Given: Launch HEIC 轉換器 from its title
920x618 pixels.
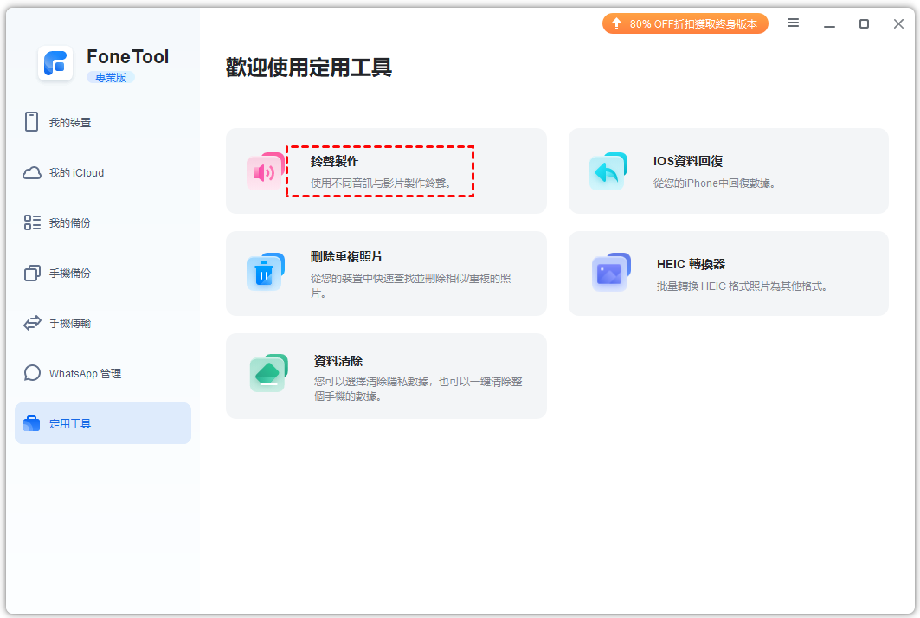Looking at the screenshot, I should (691, 264).
